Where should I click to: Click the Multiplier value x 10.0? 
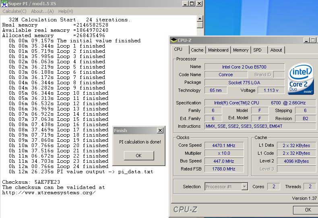click(x=224, y=153)
